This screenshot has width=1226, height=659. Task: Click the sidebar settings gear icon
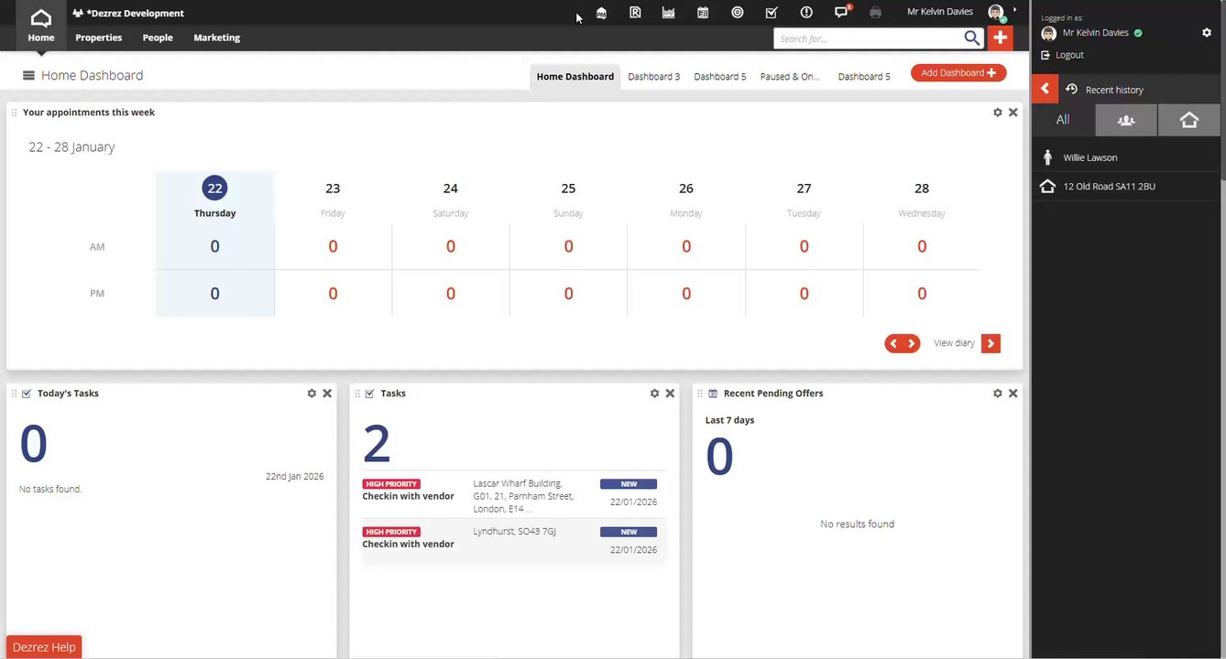[1207, 33]
